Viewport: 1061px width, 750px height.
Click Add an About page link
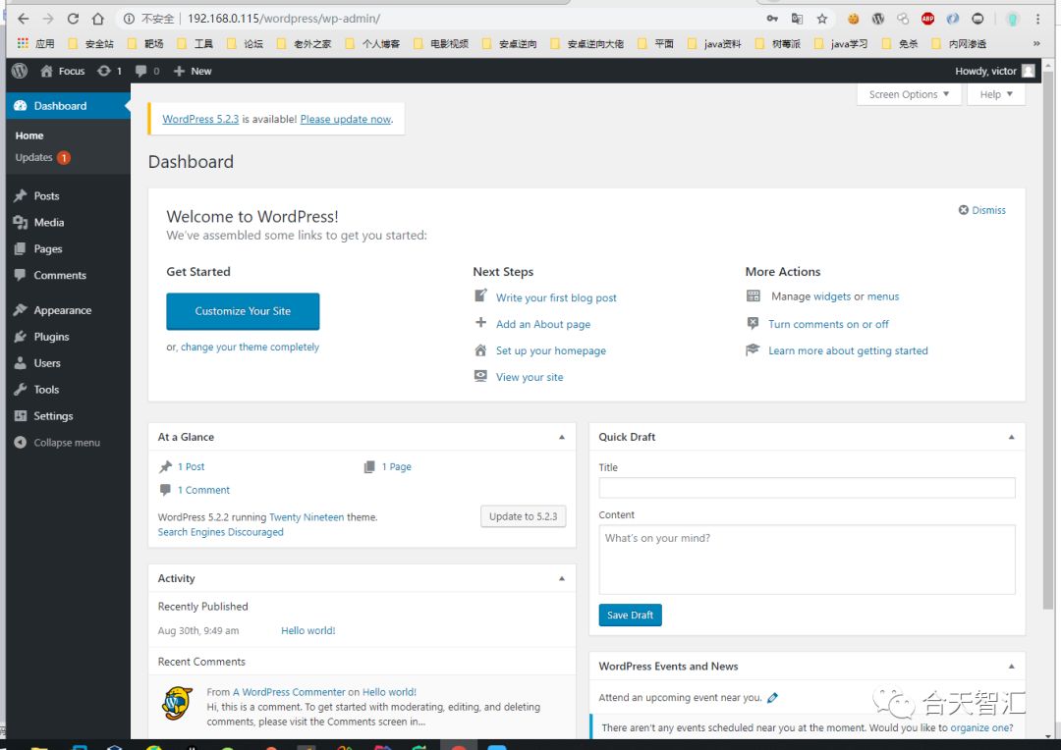[542, 324]
